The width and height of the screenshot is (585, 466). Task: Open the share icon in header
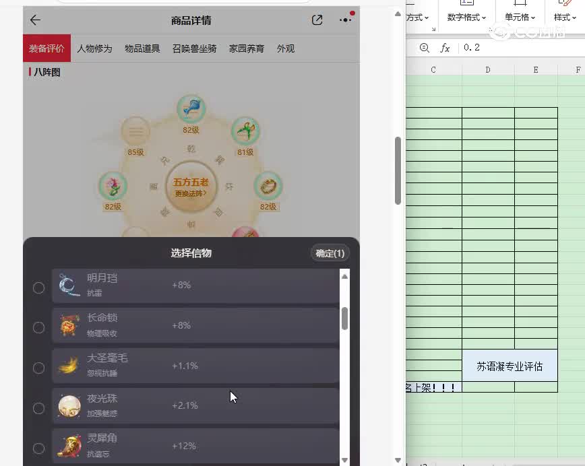tap(317, 20)
